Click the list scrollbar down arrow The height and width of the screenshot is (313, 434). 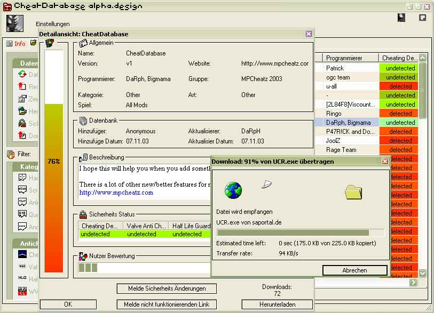click(x=423, y=273)
